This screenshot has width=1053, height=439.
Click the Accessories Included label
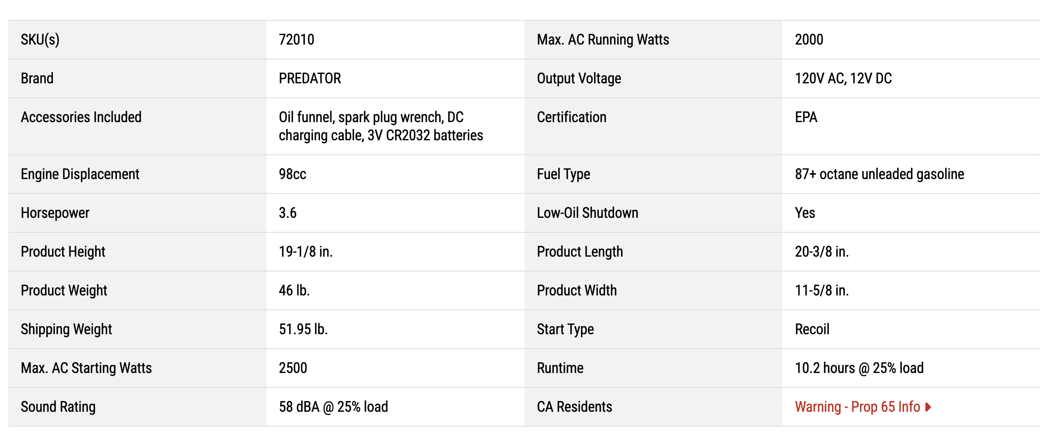click(81, 117)
